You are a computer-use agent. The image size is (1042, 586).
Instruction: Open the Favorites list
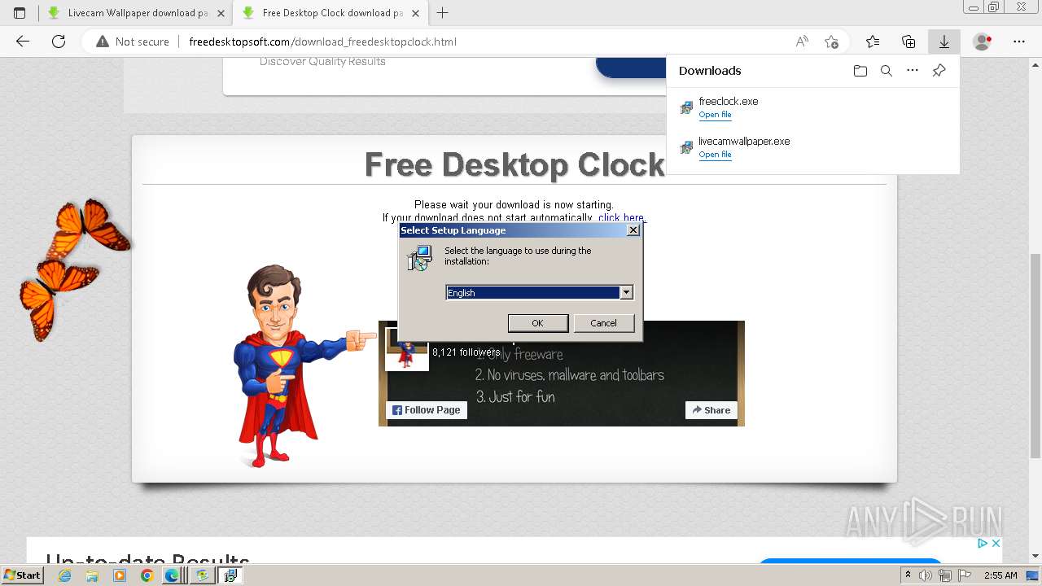pos(873,42)
